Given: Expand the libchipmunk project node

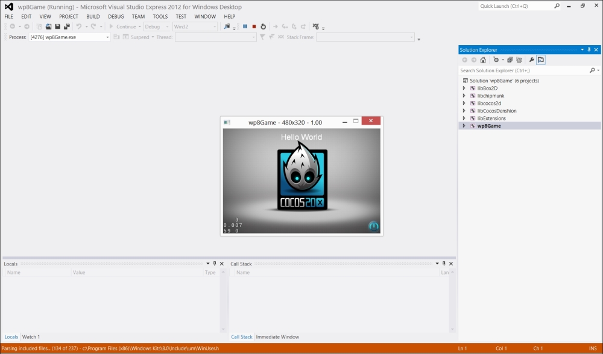Looking at the screenshot, I should click(x=464, y=96).
